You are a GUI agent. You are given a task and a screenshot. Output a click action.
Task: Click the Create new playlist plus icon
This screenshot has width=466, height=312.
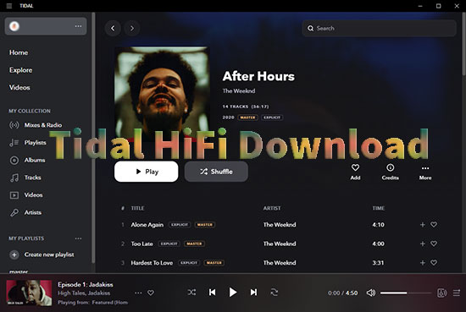click(14, 255)
